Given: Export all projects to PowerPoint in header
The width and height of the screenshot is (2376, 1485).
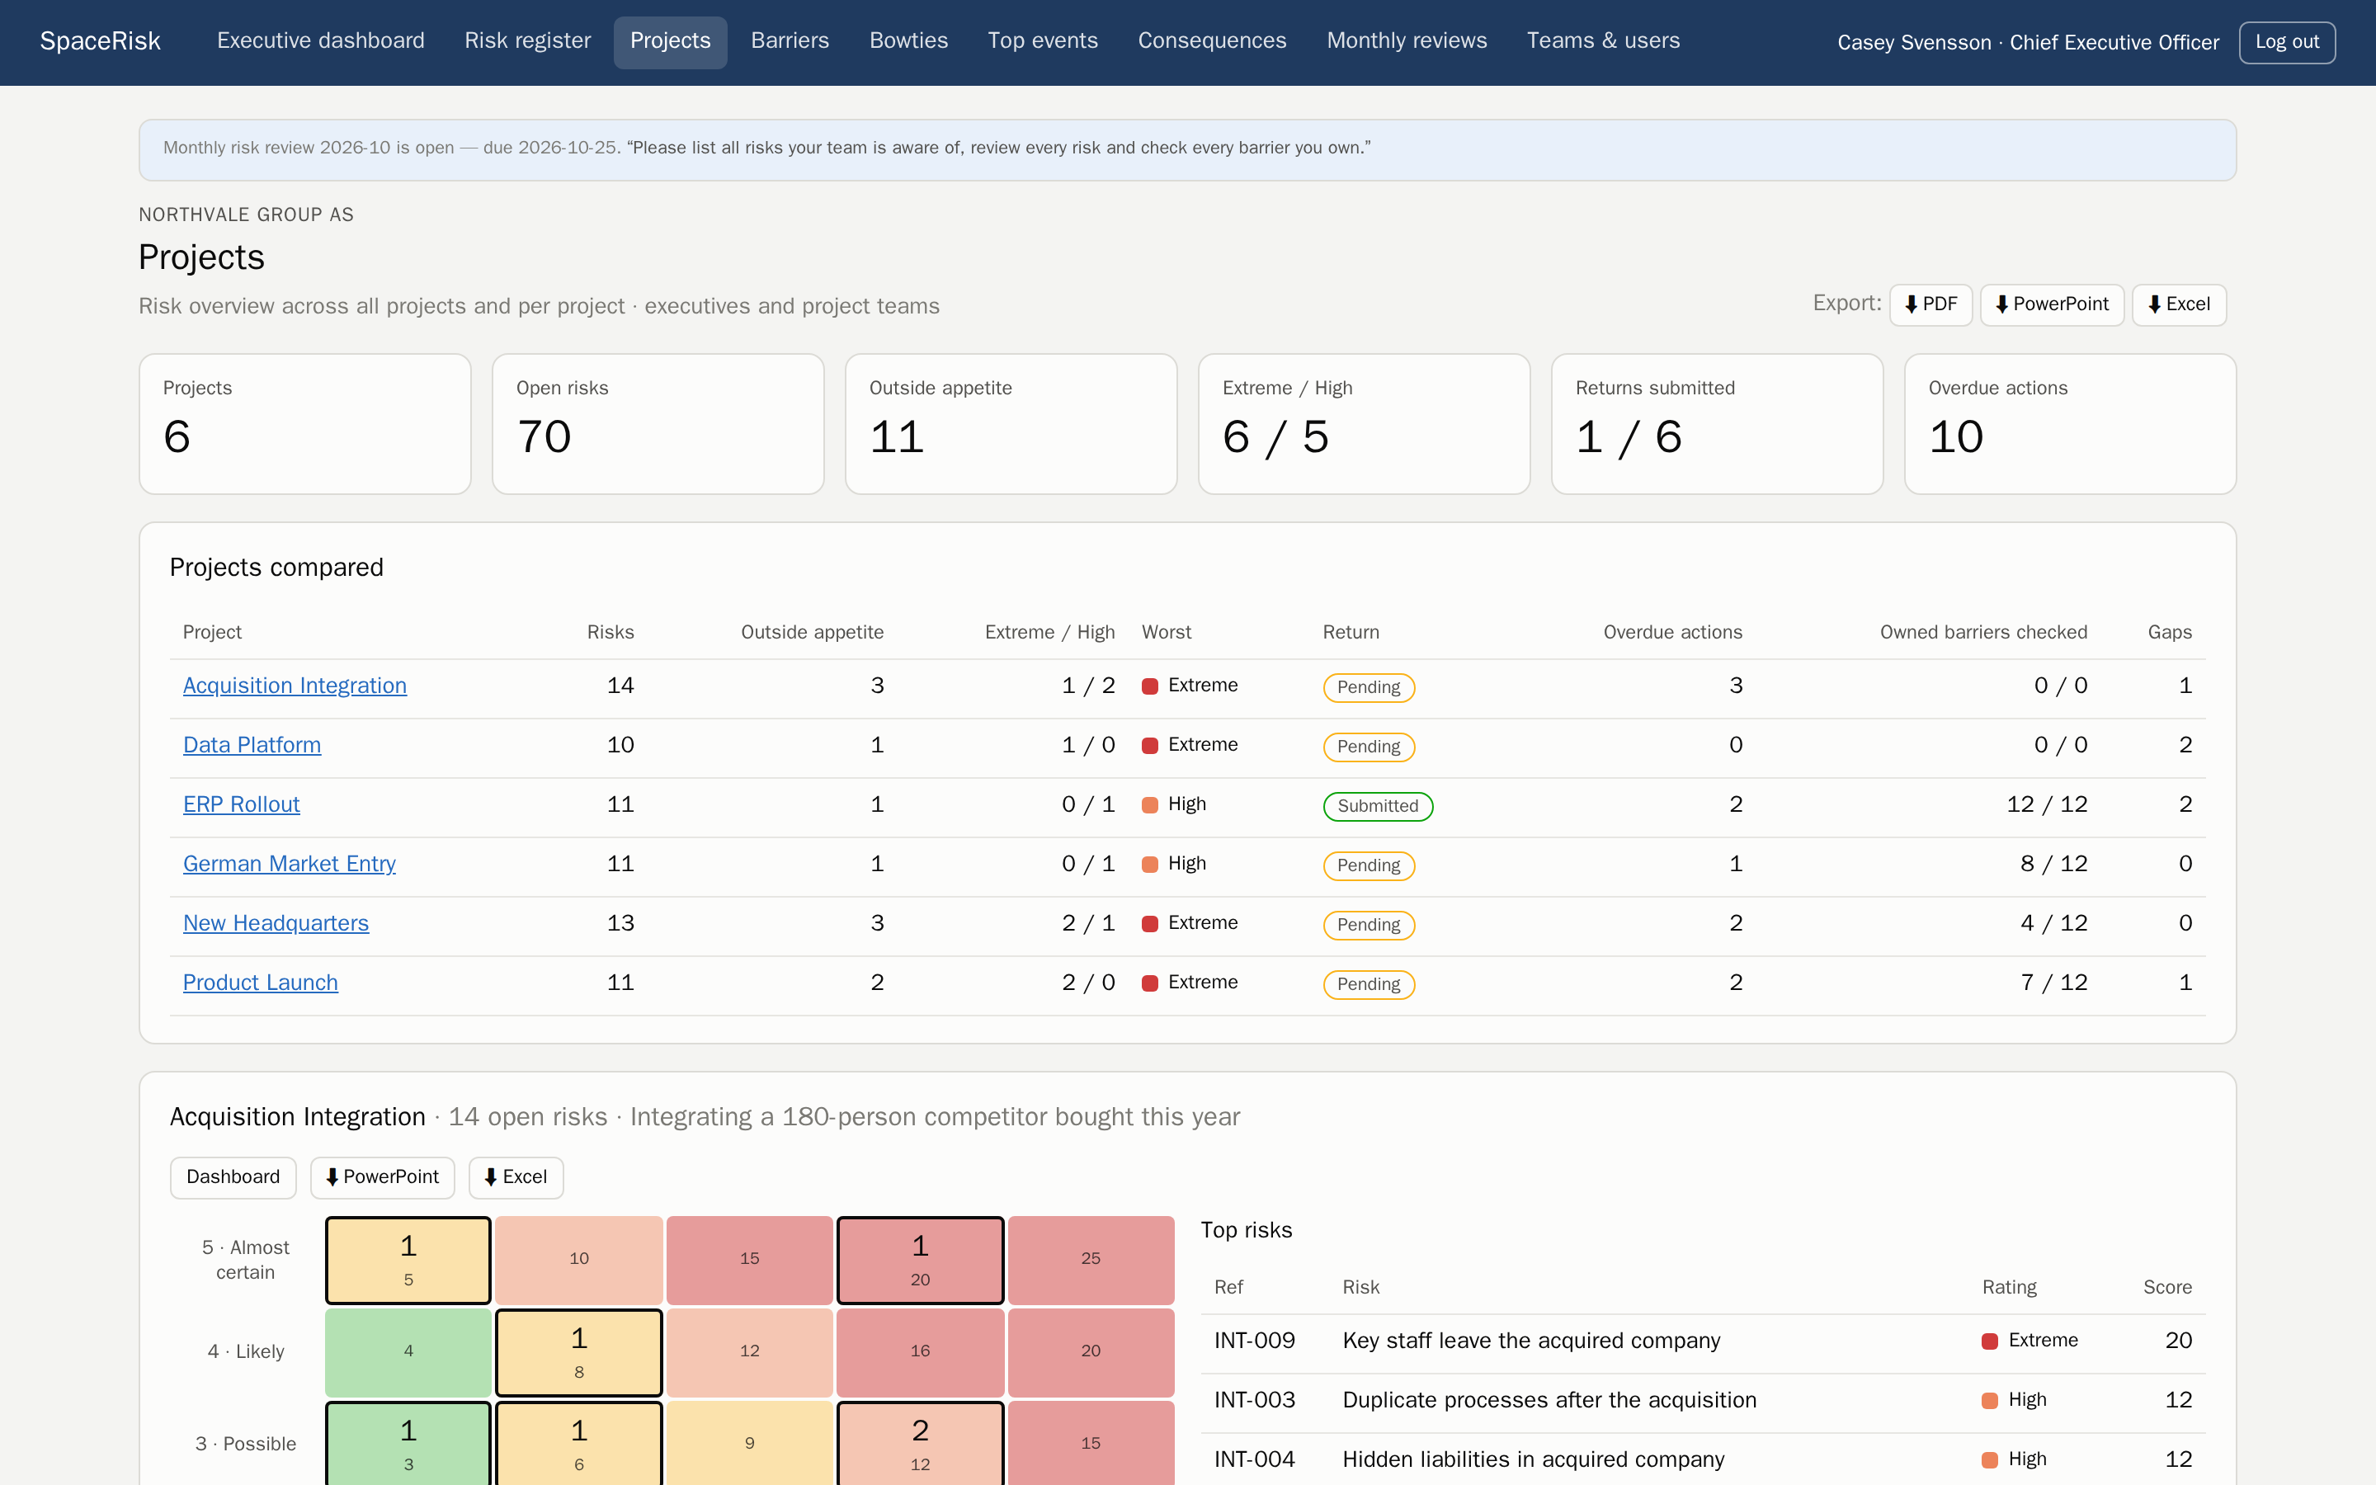Looking at the screenshot, I should point(2052,304).
